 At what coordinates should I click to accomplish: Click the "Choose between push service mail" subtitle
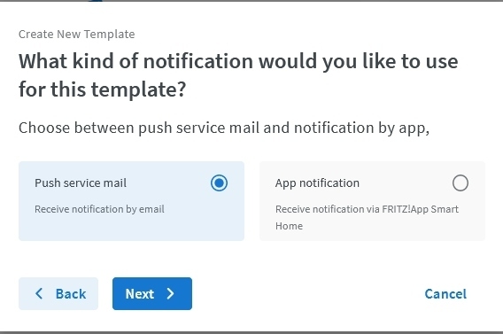tap(224, 128)
